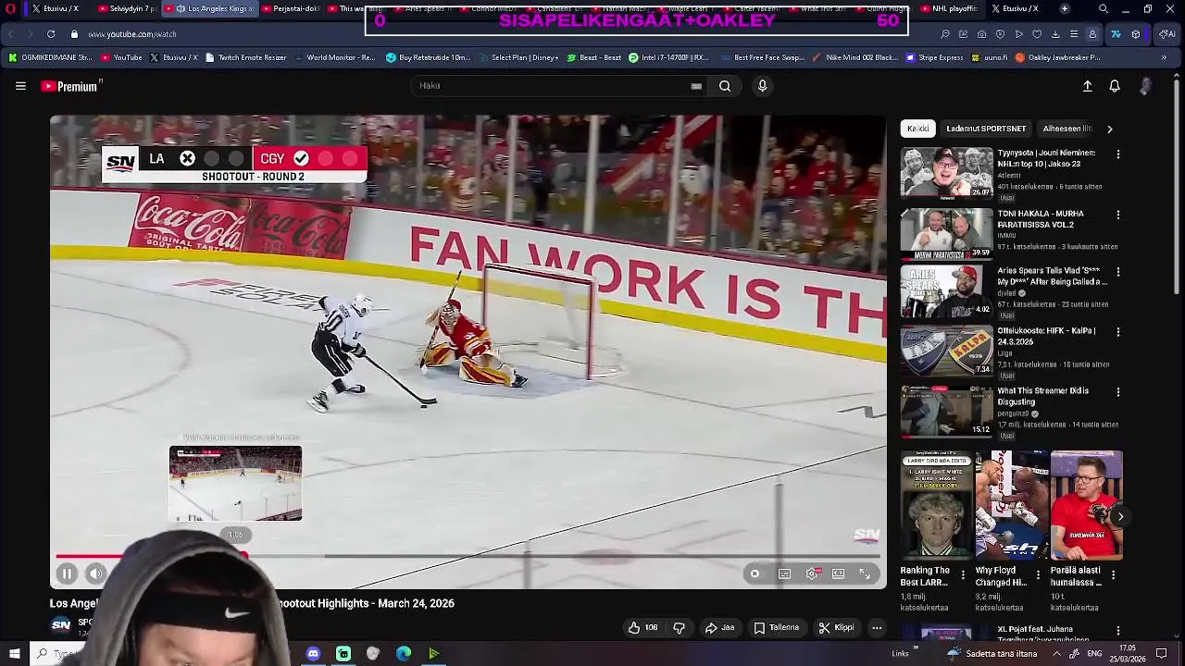Expand hidden bookmarks chevron
Viewport: 1185px width, 666px height.
(x=1164, y=57)
